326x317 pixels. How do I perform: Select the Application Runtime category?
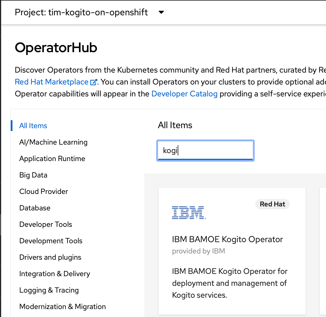[52, 158]
